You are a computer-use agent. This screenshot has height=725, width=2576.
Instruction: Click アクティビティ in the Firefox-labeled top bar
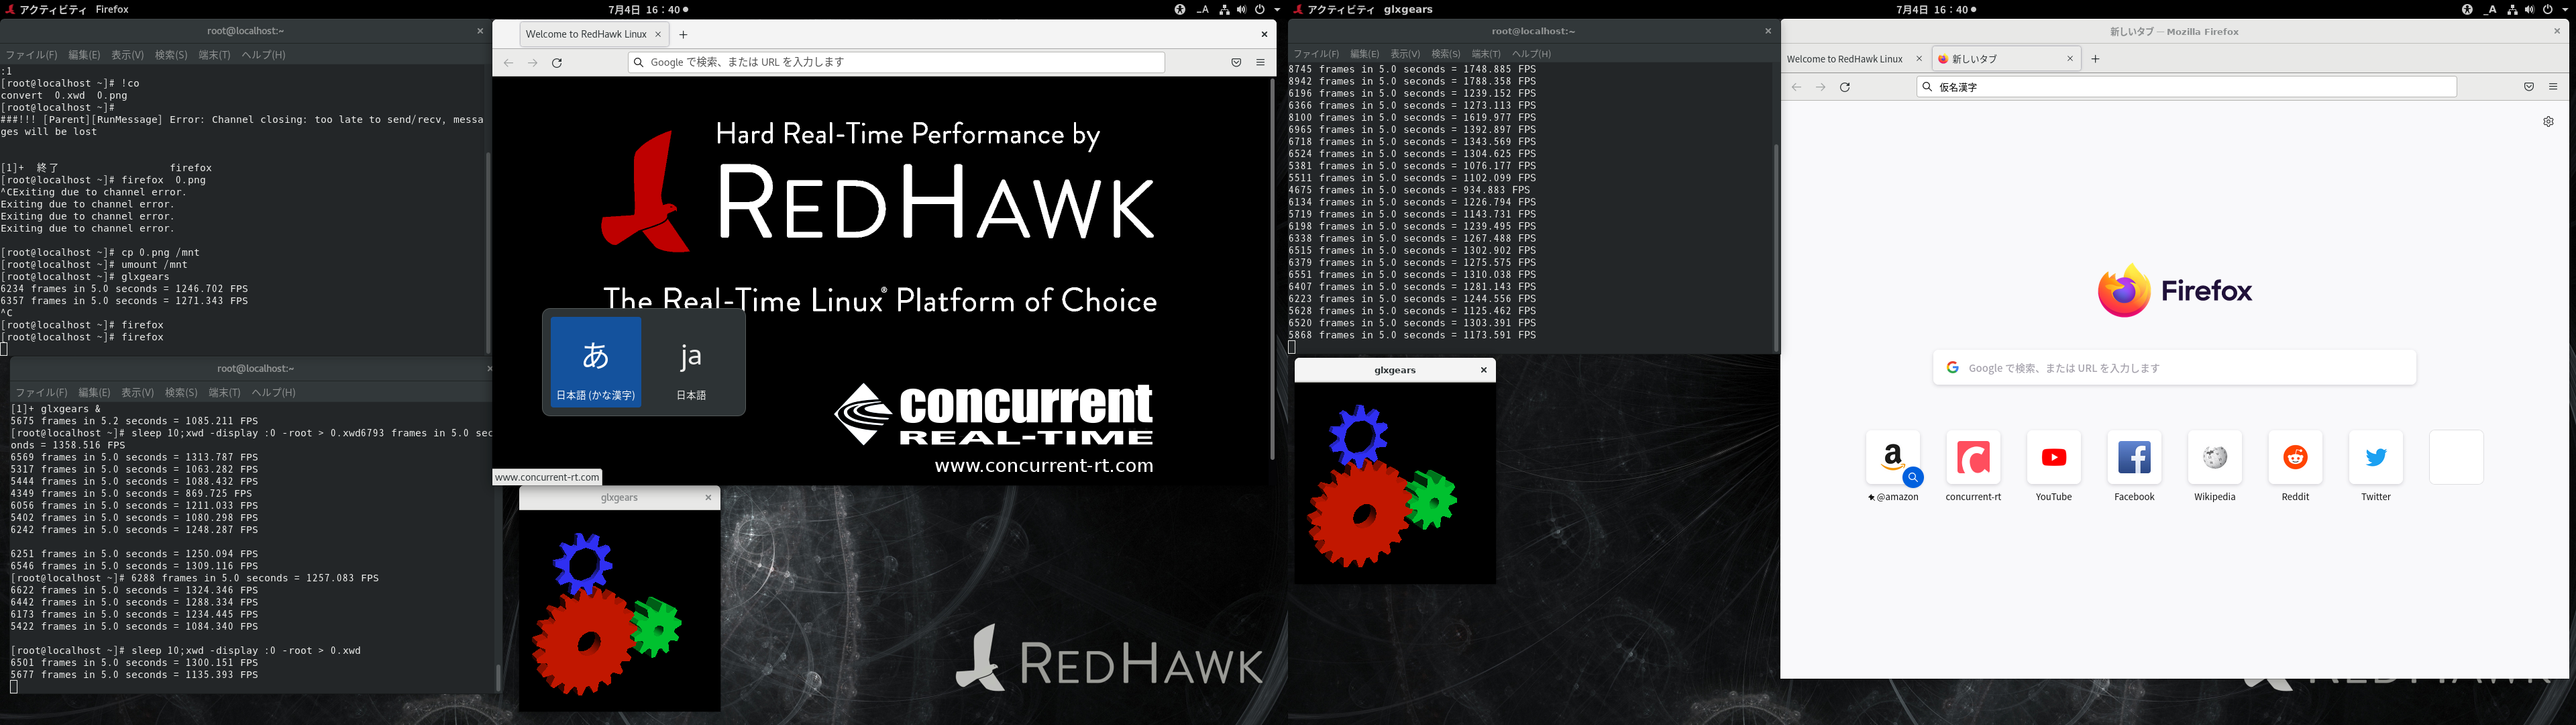[52, 9]
